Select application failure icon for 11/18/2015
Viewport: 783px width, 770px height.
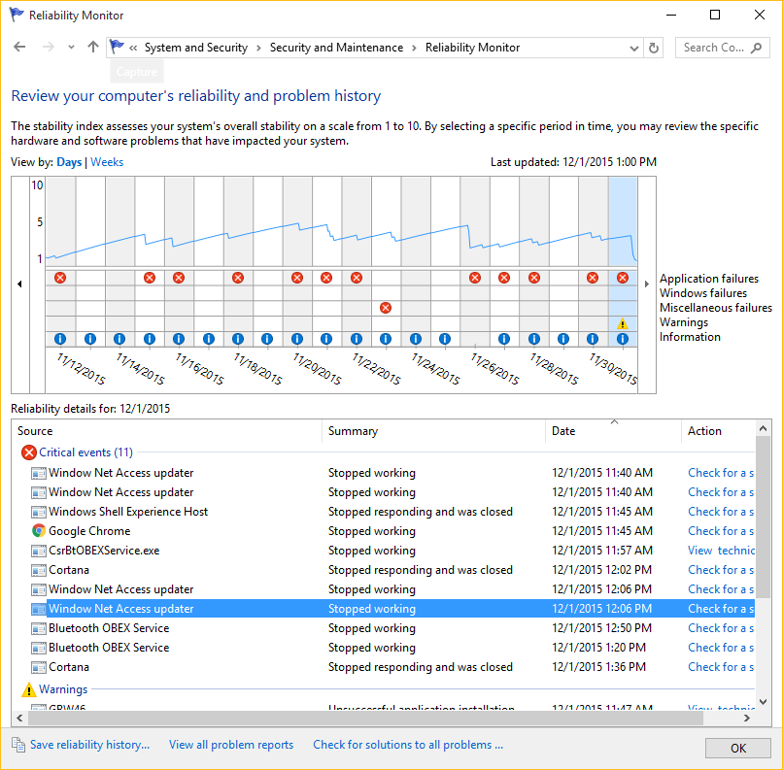[238, 278]
